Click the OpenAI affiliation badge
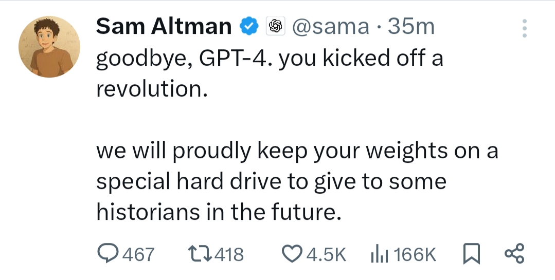This screenshot has width=555, height=280. (275, 26)
